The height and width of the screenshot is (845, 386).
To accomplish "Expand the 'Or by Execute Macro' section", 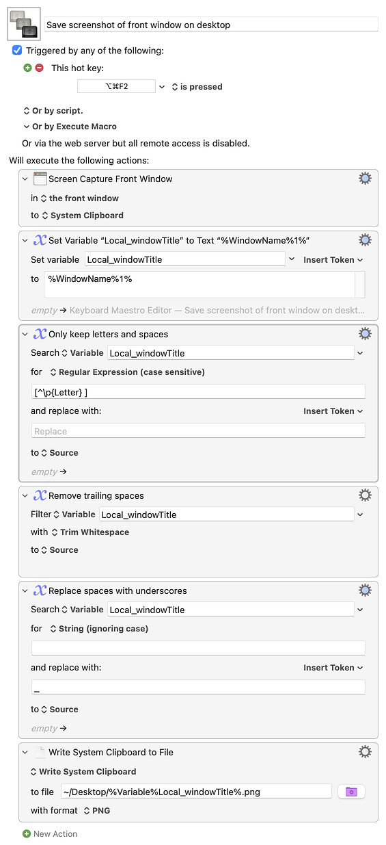I will [x=70, y=127].
